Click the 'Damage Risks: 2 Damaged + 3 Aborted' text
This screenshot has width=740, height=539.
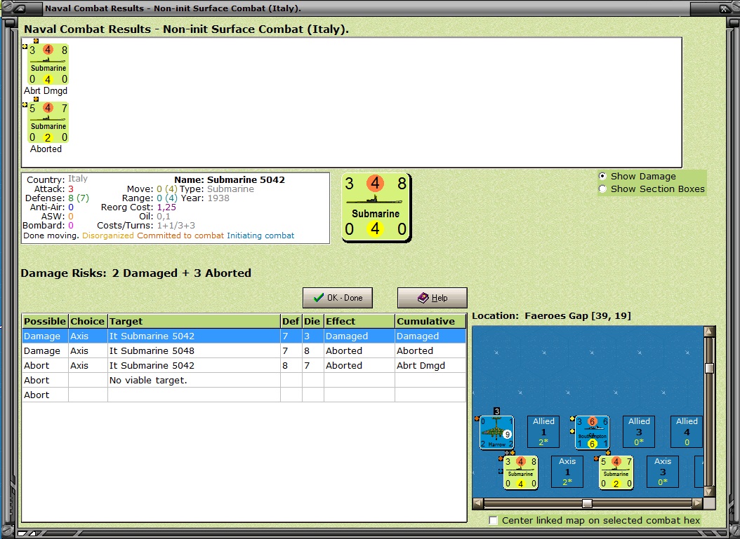[x=136, y=273]
